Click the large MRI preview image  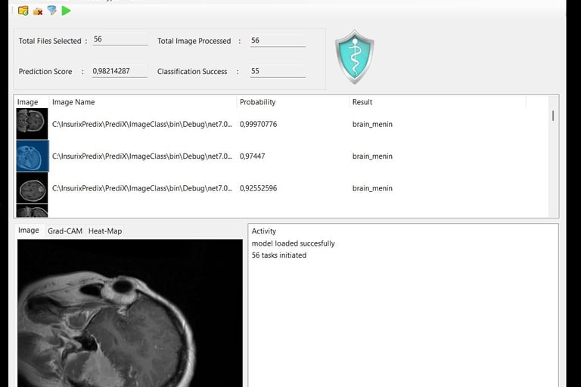(x=130, y=313)
